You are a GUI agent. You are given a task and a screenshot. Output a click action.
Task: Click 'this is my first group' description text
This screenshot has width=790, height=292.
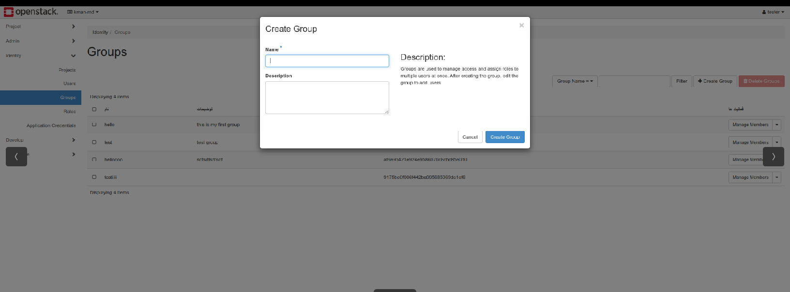coord(218,125)
